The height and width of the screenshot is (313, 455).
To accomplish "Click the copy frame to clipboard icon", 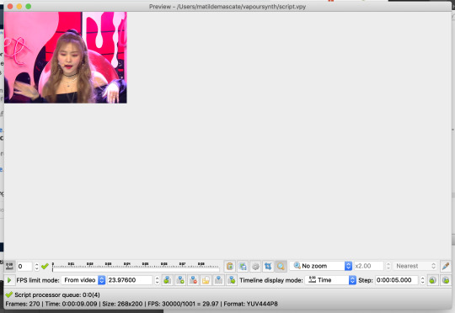I will click(229, 266).
